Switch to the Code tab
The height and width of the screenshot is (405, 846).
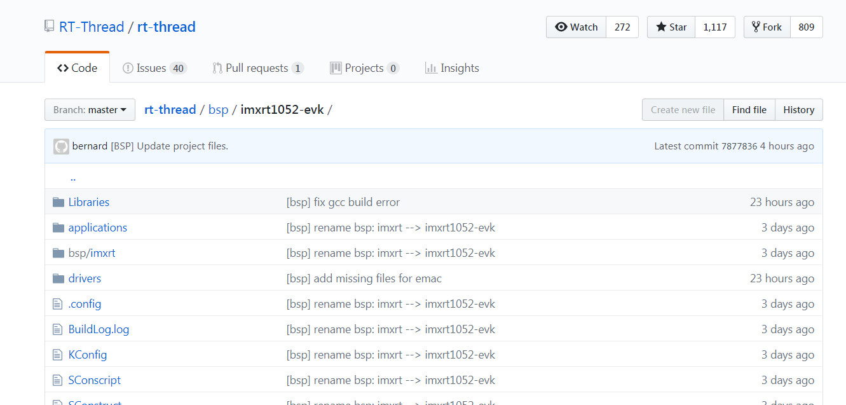pos(77,68)
